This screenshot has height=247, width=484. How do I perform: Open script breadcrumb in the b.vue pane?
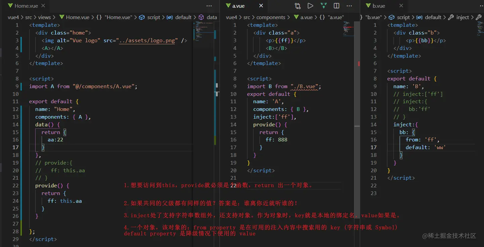[399, 17]
